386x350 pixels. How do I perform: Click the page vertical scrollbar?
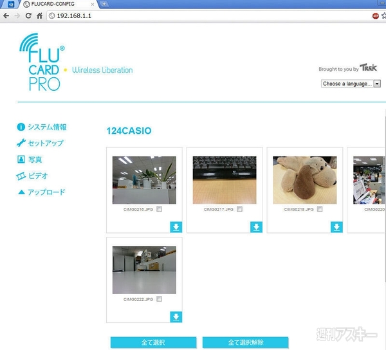pyautogui.click(x=385, y=199)
